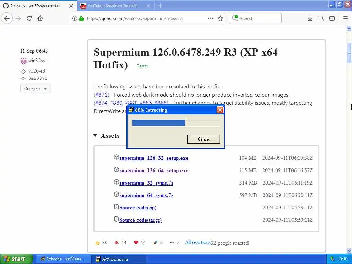Click file icon for Source code (zip)

pos(116,207)
